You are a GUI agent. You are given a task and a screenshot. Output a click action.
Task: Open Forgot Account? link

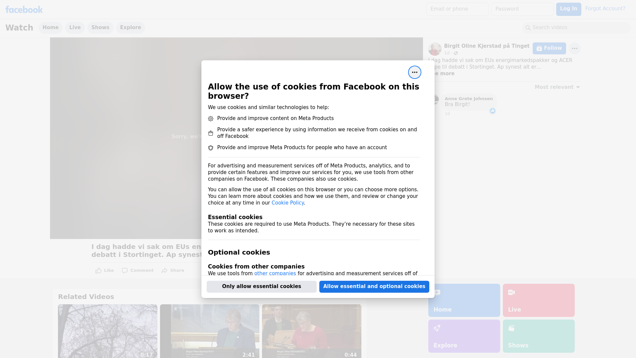605,9
